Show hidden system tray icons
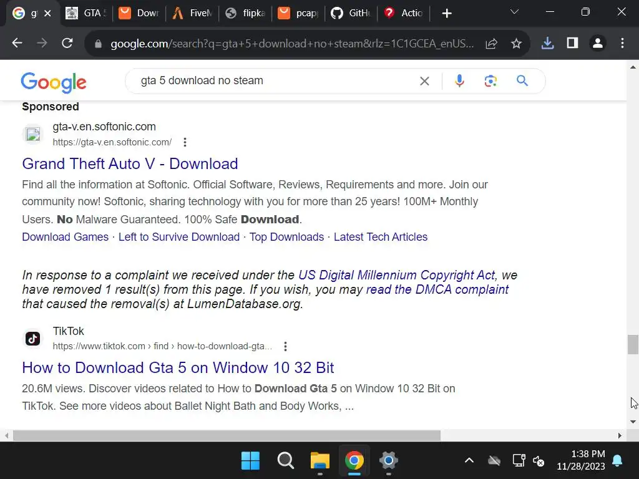This screenshot has height=479, width=639. coord(469,461)
